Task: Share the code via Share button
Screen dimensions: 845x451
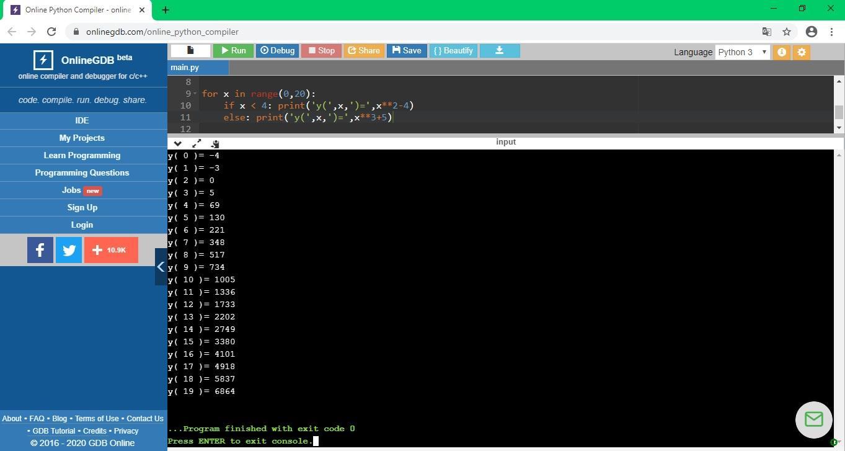Action: coord(364,51)
